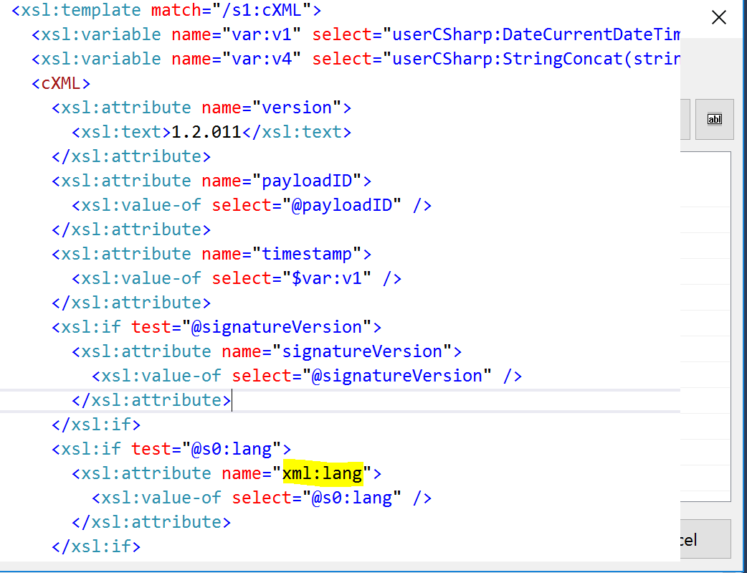Click the partly hidden button left of abl
The image size is (747, 573).
[x=685, y=119]
